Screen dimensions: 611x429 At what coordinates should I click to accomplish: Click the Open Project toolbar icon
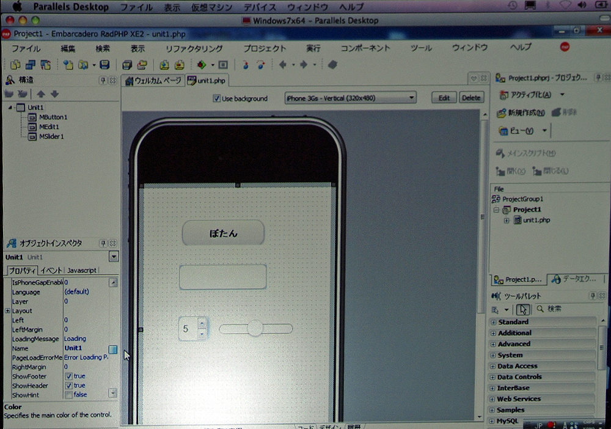point(142,65)
